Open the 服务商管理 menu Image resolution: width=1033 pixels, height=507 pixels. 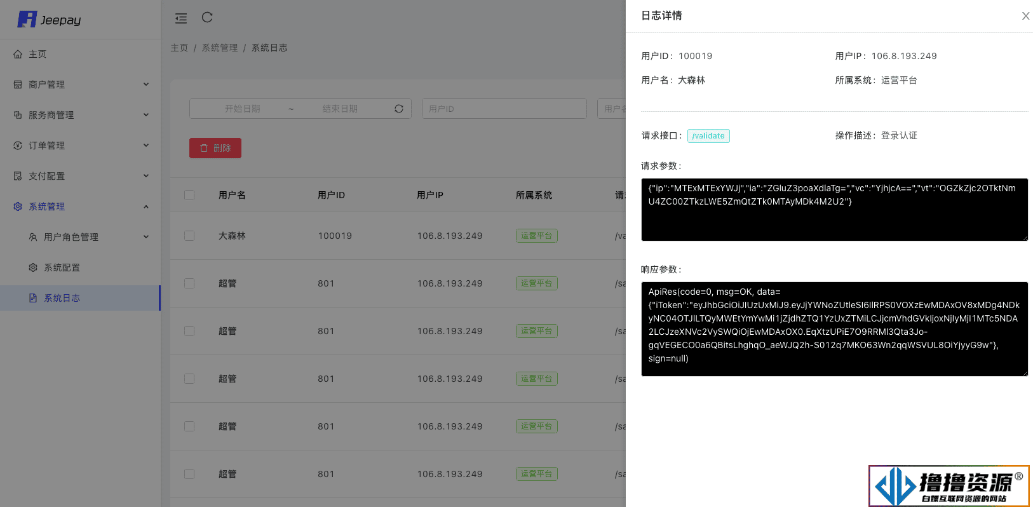coord(80,115)
